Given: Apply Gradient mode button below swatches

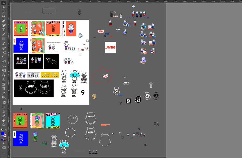Looking at the screenshot, I should 3,140.
